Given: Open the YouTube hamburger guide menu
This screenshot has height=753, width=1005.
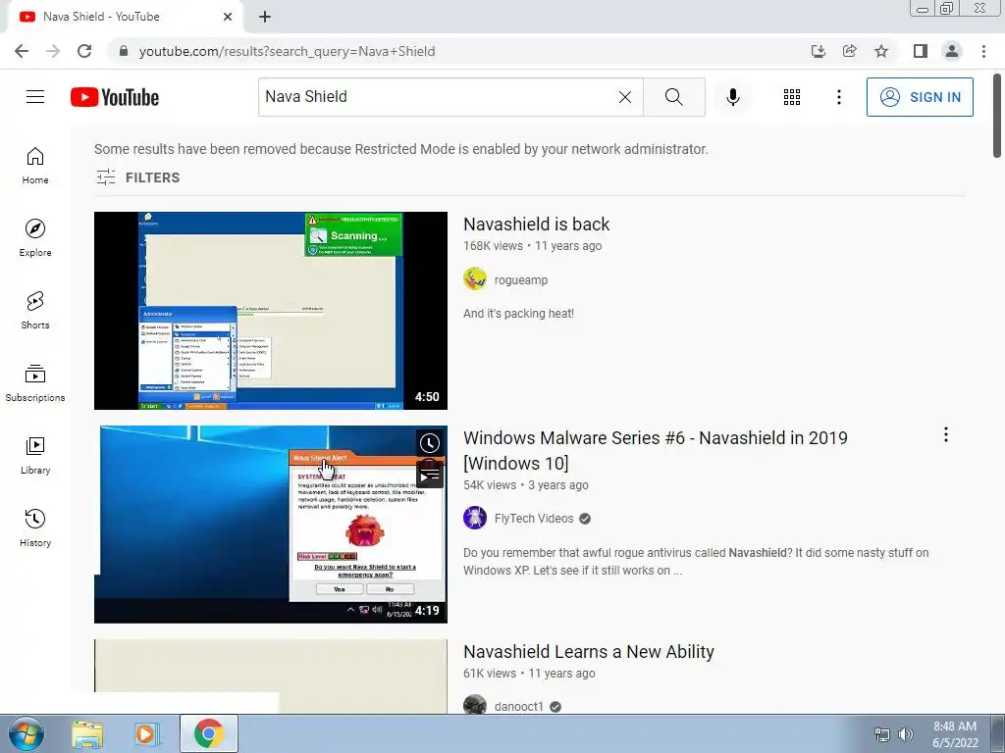Looking at the screenshot, I should (x=35, y=97).
